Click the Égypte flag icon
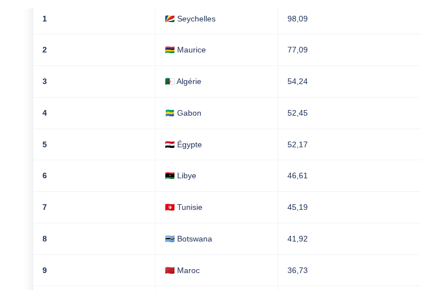 (x=170, y=144)
